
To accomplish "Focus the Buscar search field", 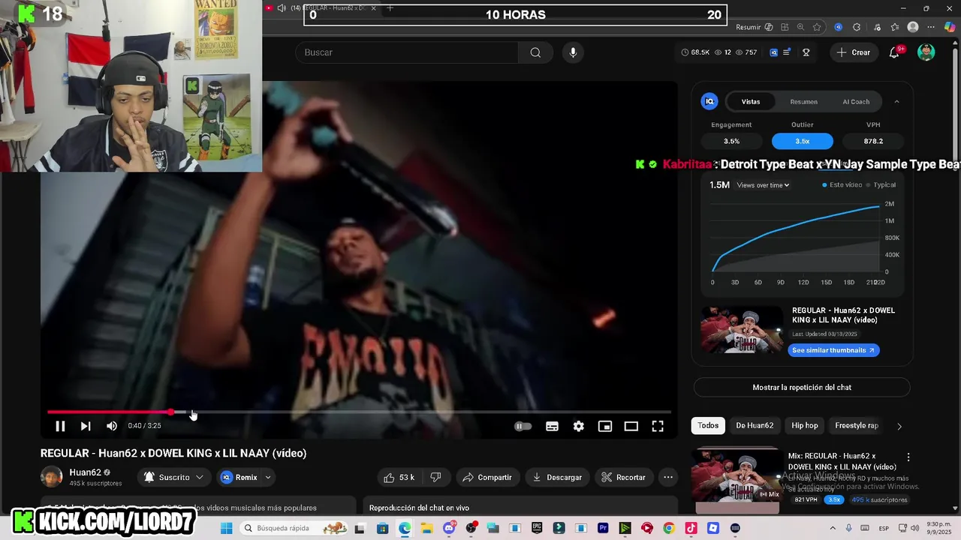I will tap(407, 52).
